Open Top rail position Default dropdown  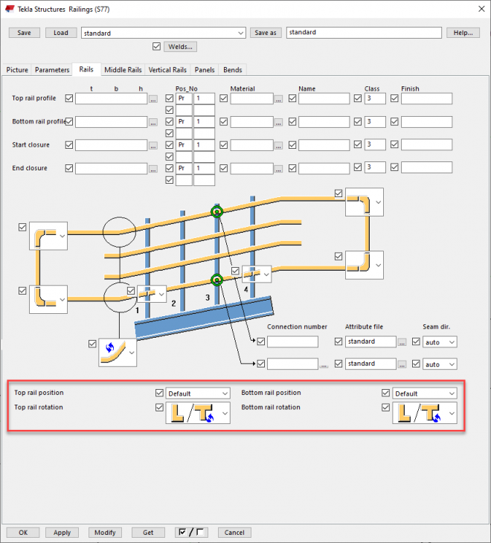tap(198, 393)
